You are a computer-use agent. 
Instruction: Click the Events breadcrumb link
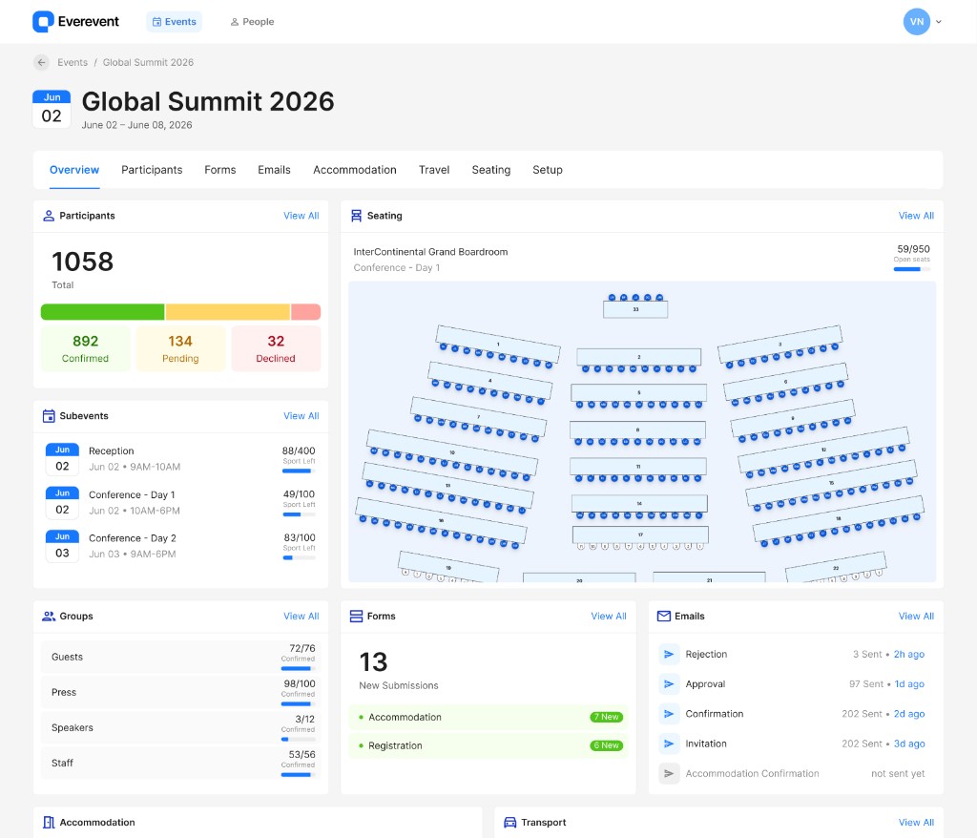click(73, 62)
